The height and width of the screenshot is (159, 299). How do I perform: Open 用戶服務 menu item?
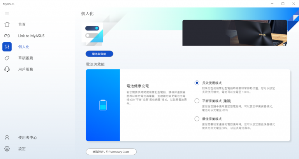click(26, 69)
